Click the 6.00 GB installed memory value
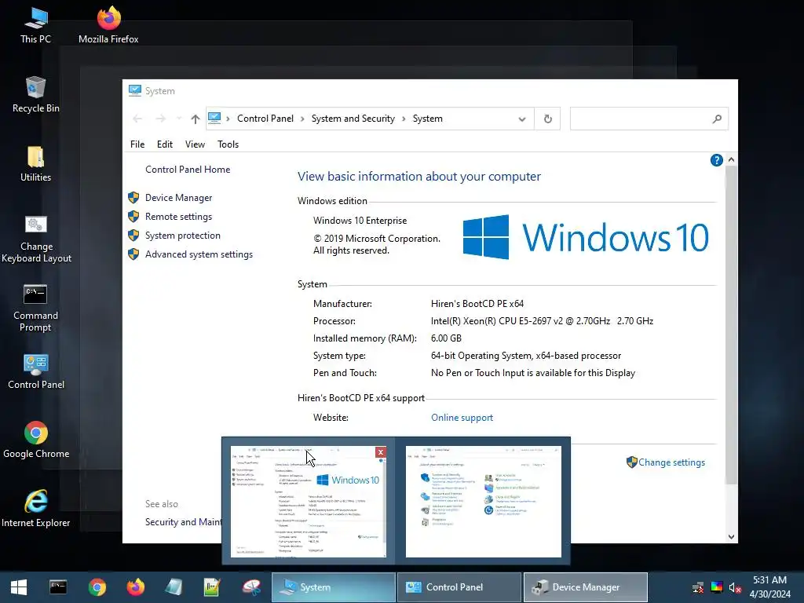 [x=446, y=338]
